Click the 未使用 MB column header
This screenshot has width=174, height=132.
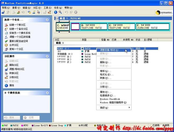[128, 40]
